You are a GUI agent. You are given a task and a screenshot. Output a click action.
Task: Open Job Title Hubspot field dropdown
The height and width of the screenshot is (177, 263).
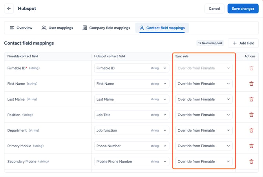pos(131,115)
